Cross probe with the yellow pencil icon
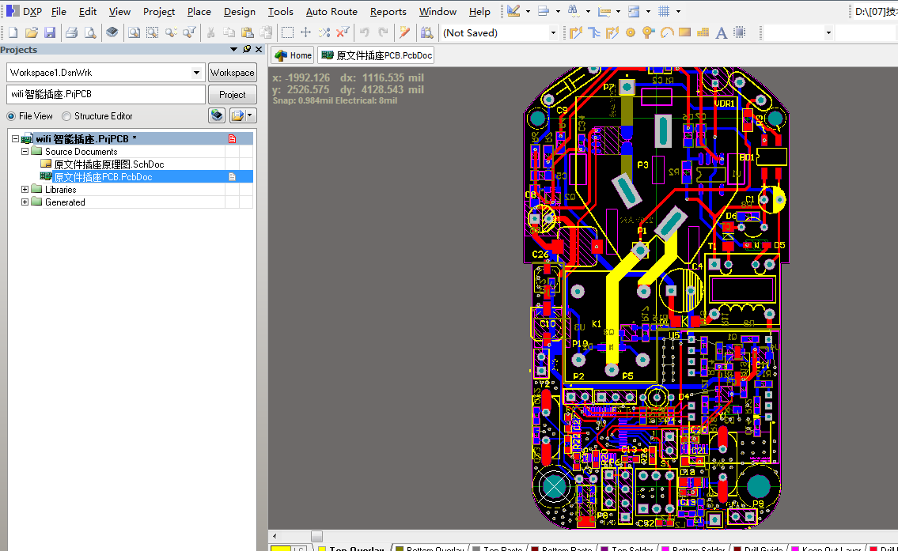The height and width of the screenshot is (551, 898). 405,33
